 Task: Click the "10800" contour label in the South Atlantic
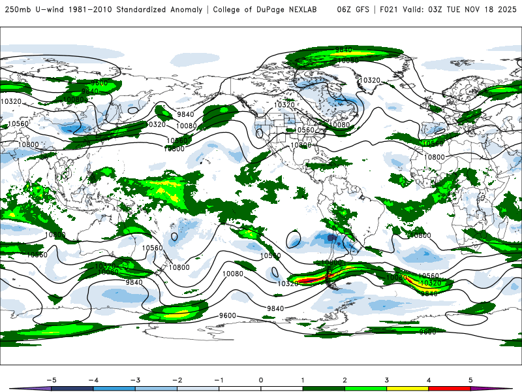[x=420, y=235]
